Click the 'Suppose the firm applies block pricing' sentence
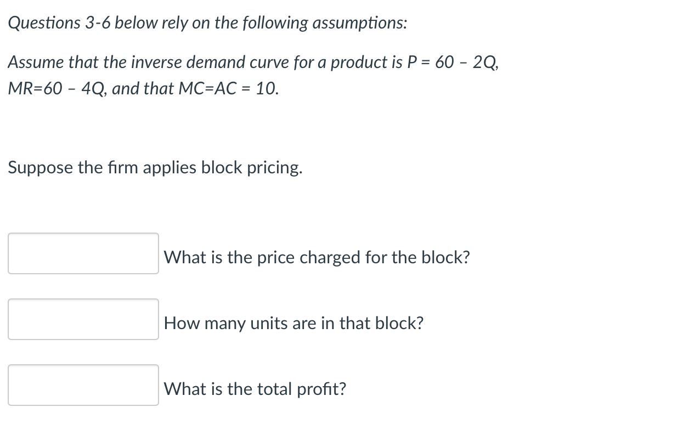 click(x=155, y=168)
